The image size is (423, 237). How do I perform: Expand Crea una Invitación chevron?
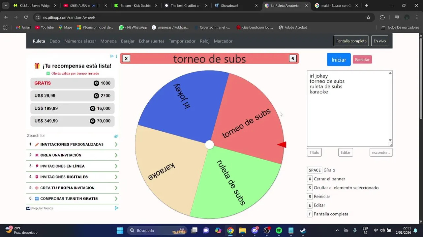point(116,155)
